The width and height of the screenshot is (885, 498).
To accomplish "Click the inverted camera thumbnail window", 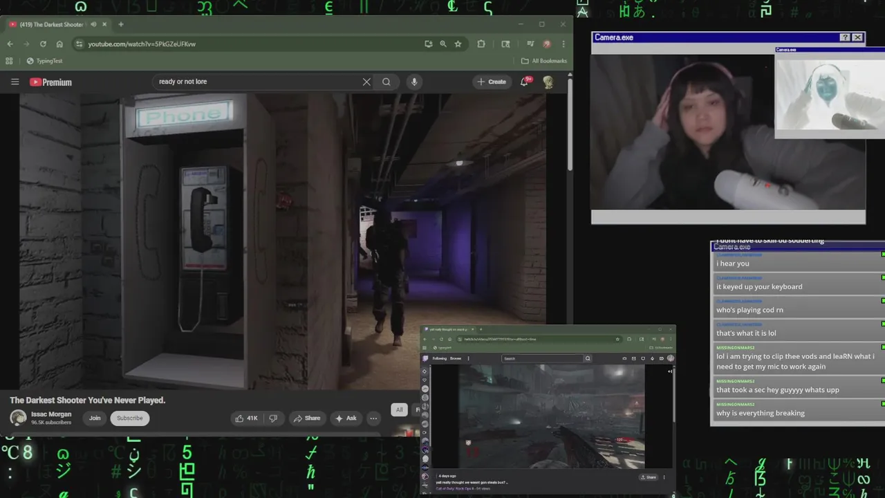I will click(x=830, y=93).
